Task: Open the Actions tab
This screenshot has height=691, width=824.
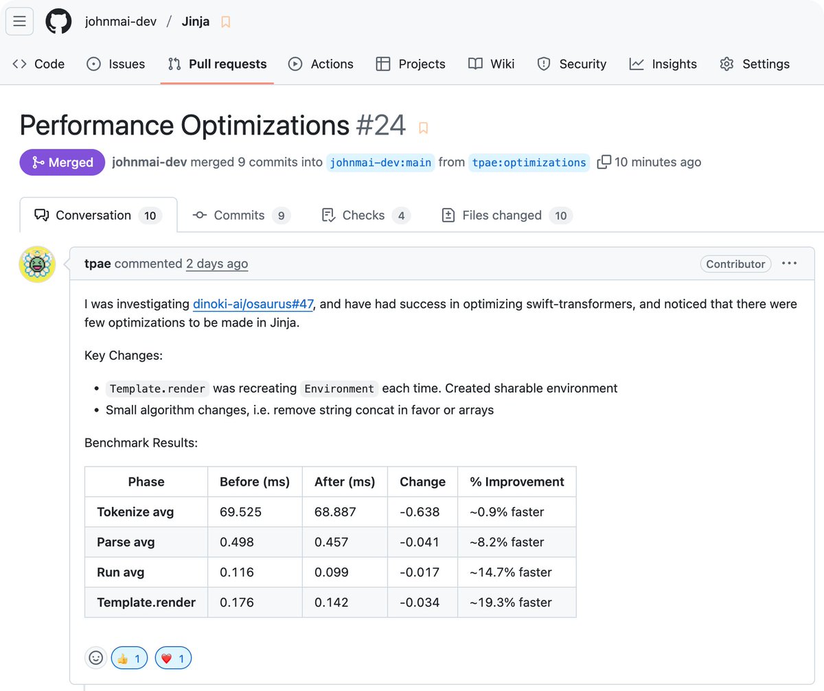Action: click(321, 64)
